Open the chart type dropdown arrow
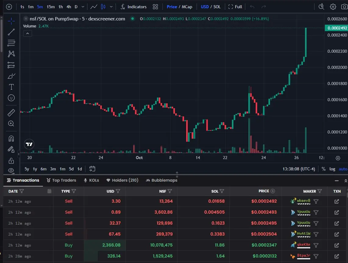The height and width of the screenshot is (263, 348). click(111, 7)
